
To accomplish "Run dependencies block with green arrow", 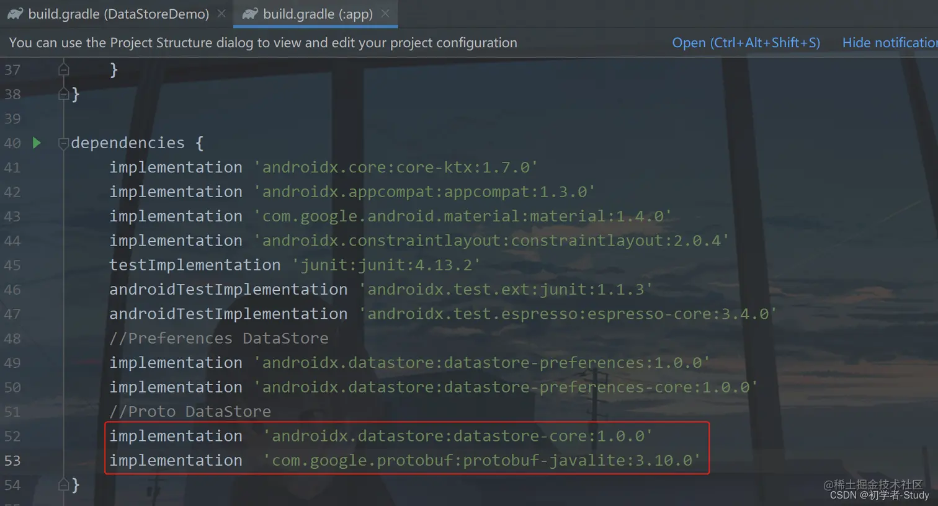I will [37, 143].
